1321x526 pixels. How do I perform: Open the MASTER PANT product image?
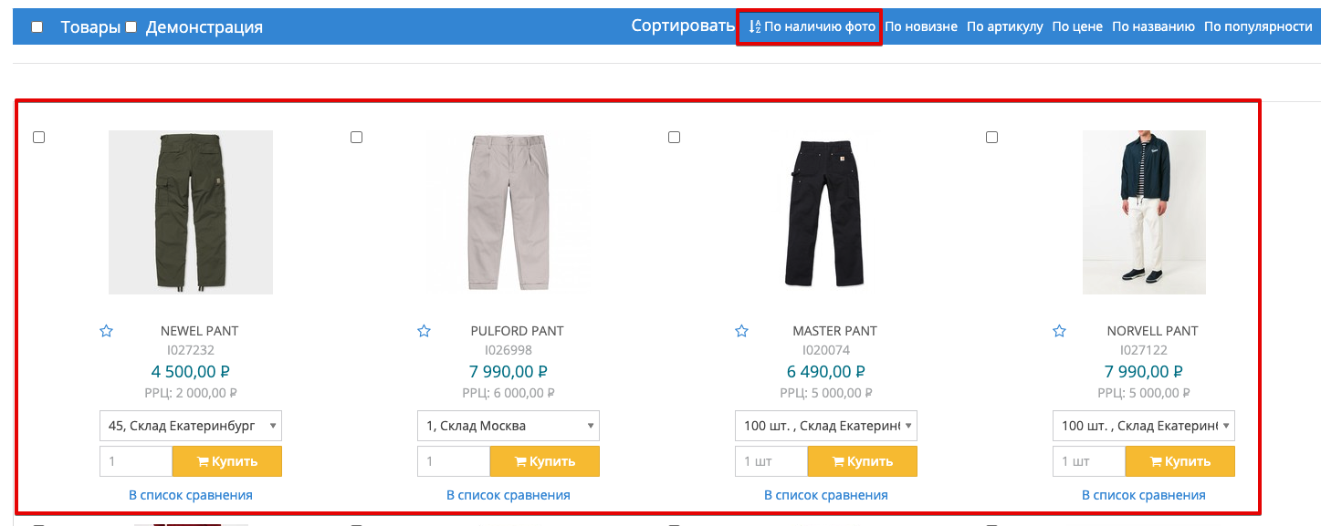[825, 212]
